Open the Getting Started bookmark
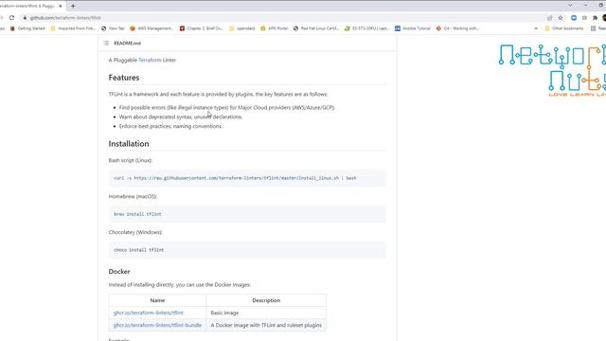Screen dimensions: 606x341 27,28
